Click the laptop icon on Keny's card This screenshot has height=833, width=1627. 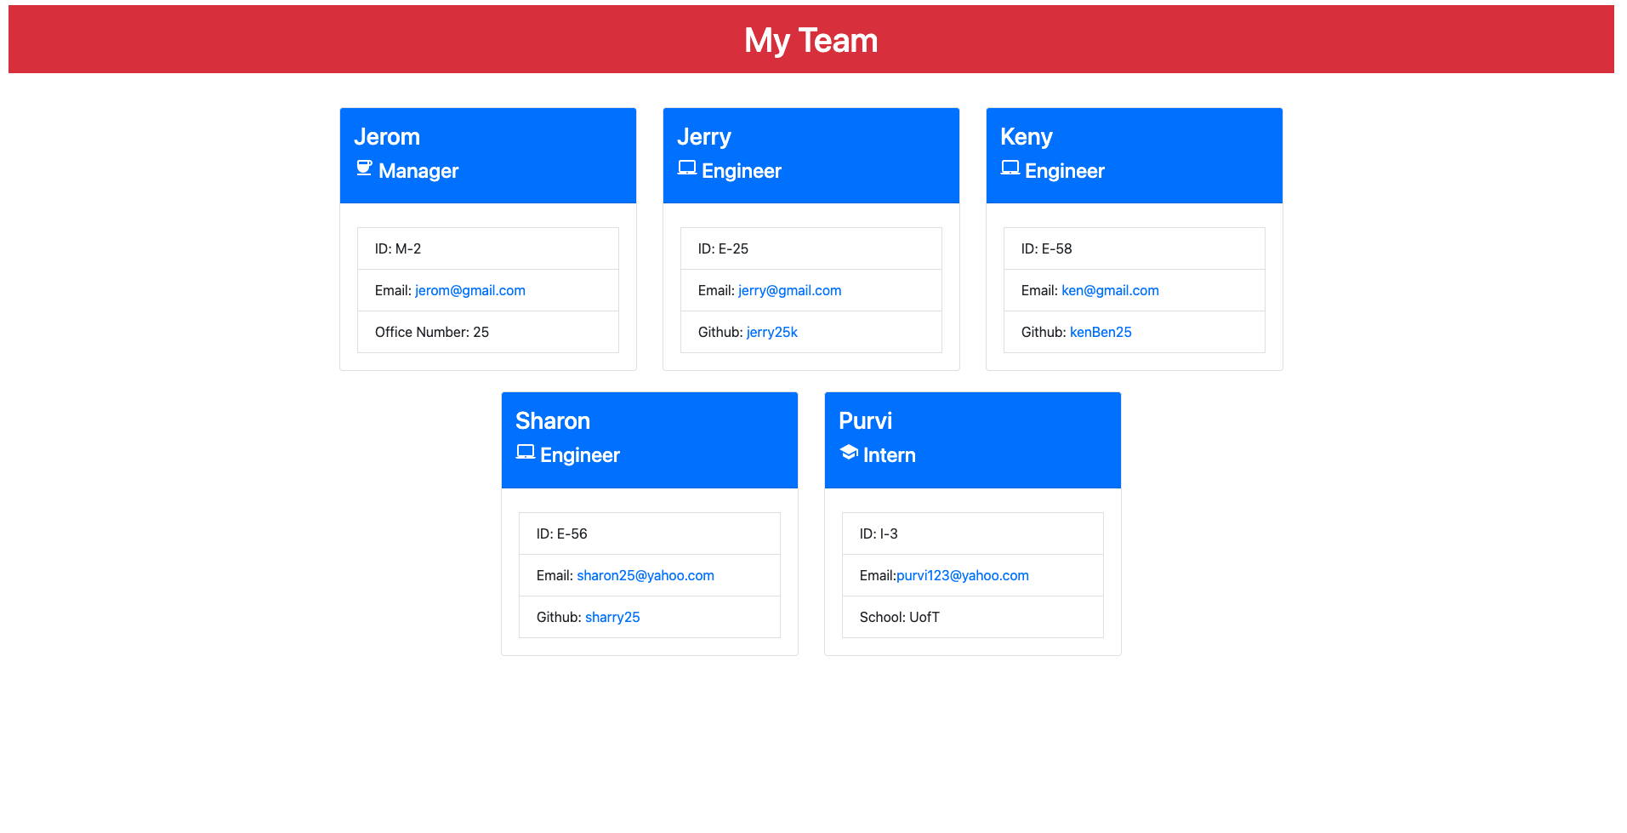click(1010, 168)
